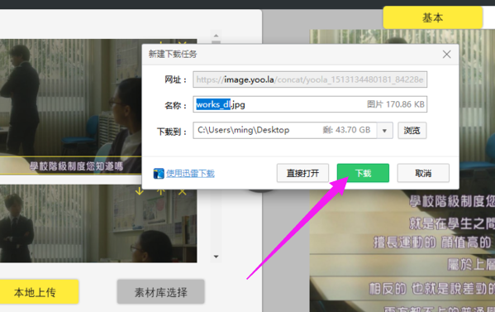Click the 剩: 43.70 GB free space text
Image resolution: width=495 pixels, height=312 pixels.
tap(346, 130)
